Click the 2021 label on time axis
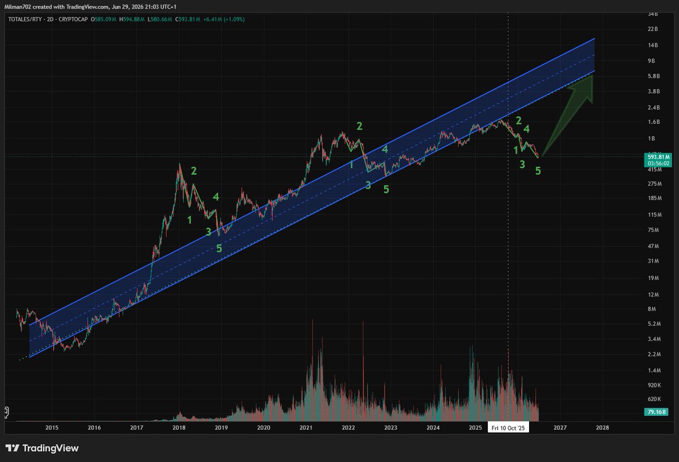This screenshot has height=462, width=679. coord(306,428)
